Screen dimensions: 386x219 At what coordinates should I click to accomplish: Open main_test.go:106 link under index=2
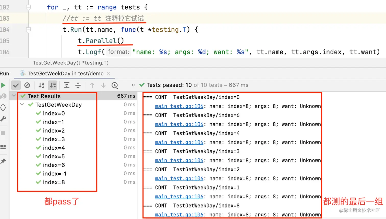point(179,179)
